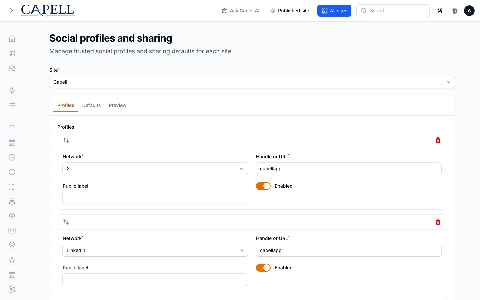This screenshot has height=300, width=480.
Task: Open the users icon at the sidebar bottom
Action: [x=12, y=289]
